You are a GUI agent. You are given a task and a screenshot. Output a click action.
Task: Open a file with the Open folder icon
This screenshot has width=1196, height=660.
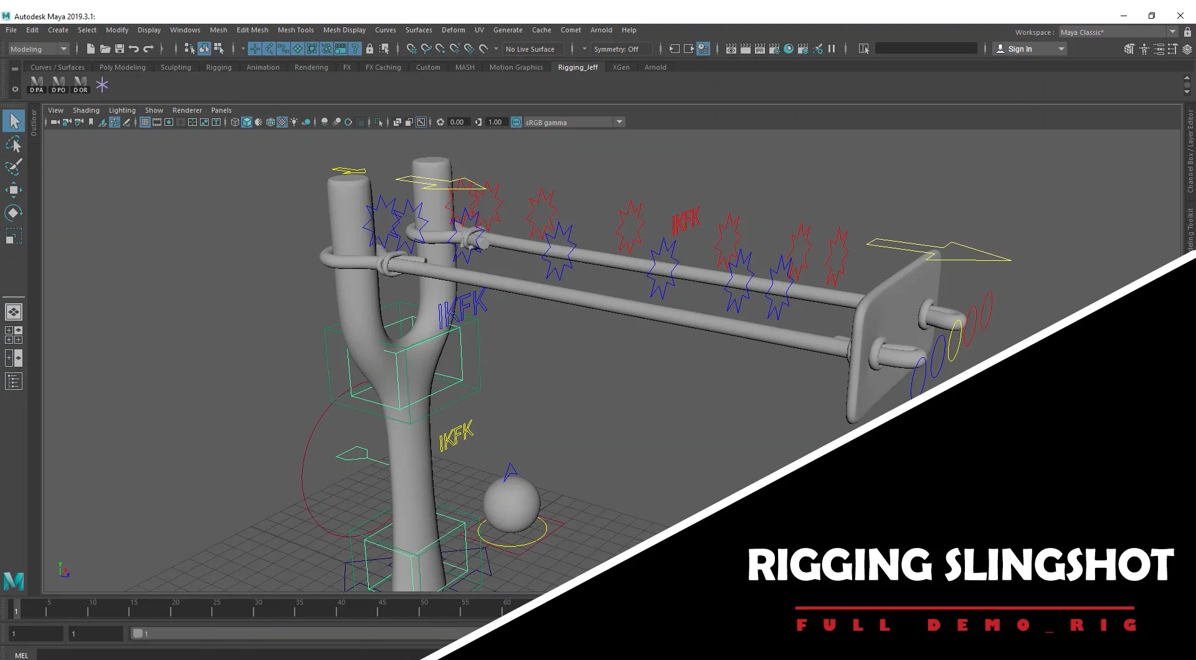(x=105, y=49)
